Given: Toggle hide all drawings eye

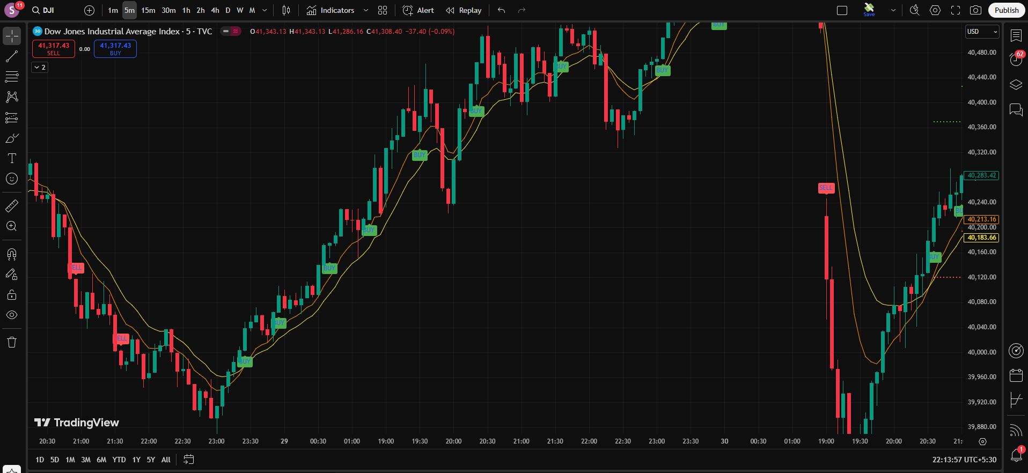Looking at the screenshot, I should [12, 315].
